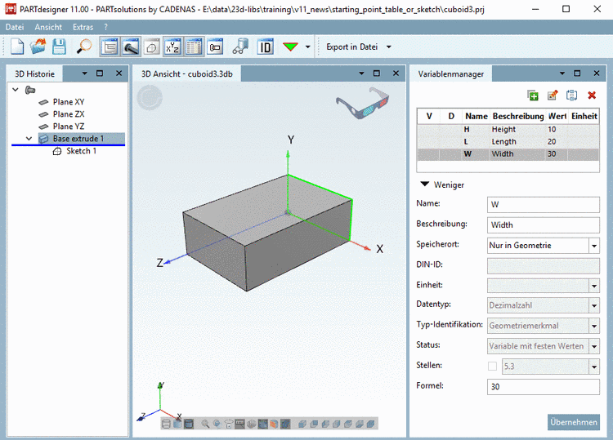This screenshot has width=613, height=440.
Task: Toggle the sketch window toolbar button
Action: (152, 47)
